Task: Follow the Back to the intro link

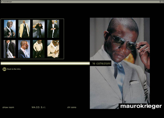Action: coord(14,69)
